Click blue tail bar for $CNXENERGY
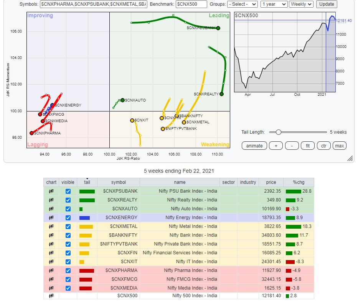This screenshot has width=358, height=303. click(x=84, y=218)
